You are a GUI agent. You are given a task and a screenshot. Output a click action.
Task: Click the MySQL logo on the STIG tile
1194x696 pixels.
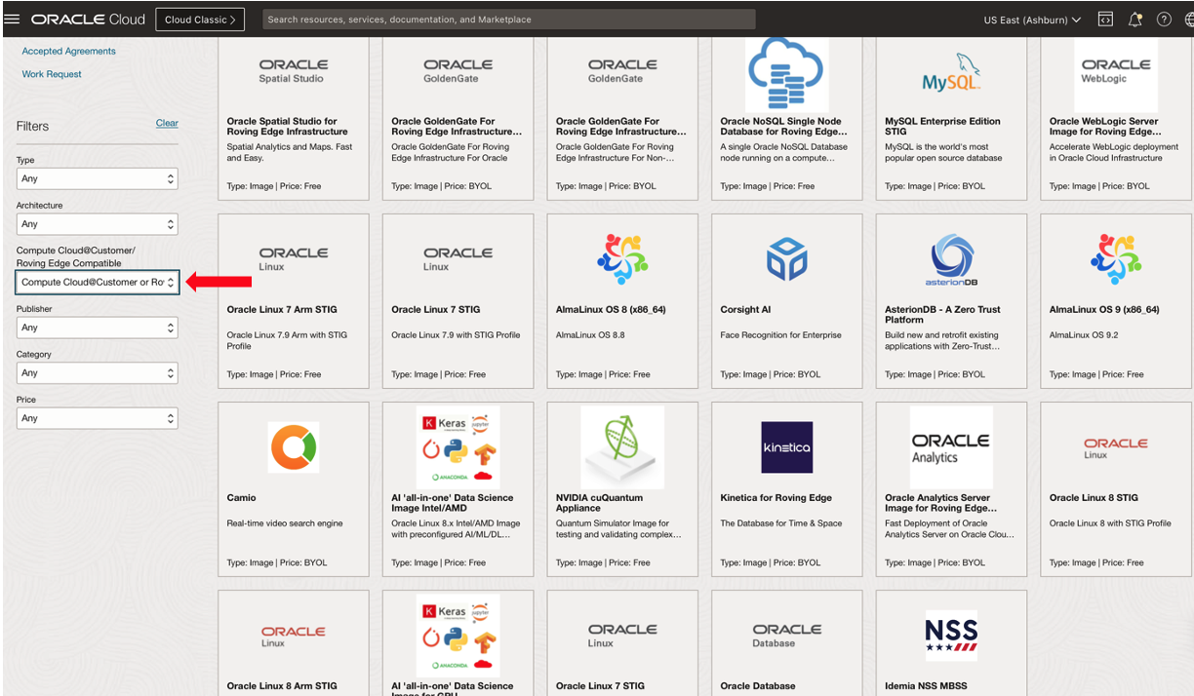[x=951, y=72]
